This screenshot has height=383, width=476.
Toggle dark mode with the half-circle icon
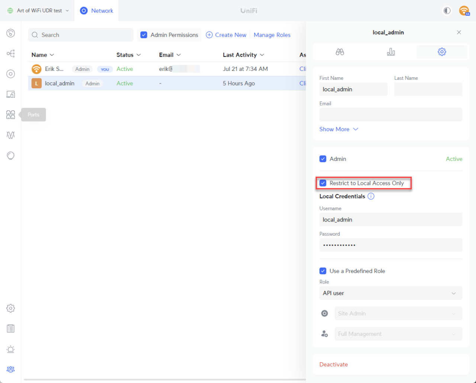[x=447, y=11]
